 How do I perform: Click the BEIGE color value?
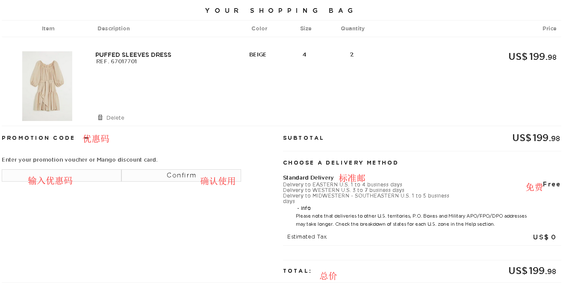pos(258,55)
